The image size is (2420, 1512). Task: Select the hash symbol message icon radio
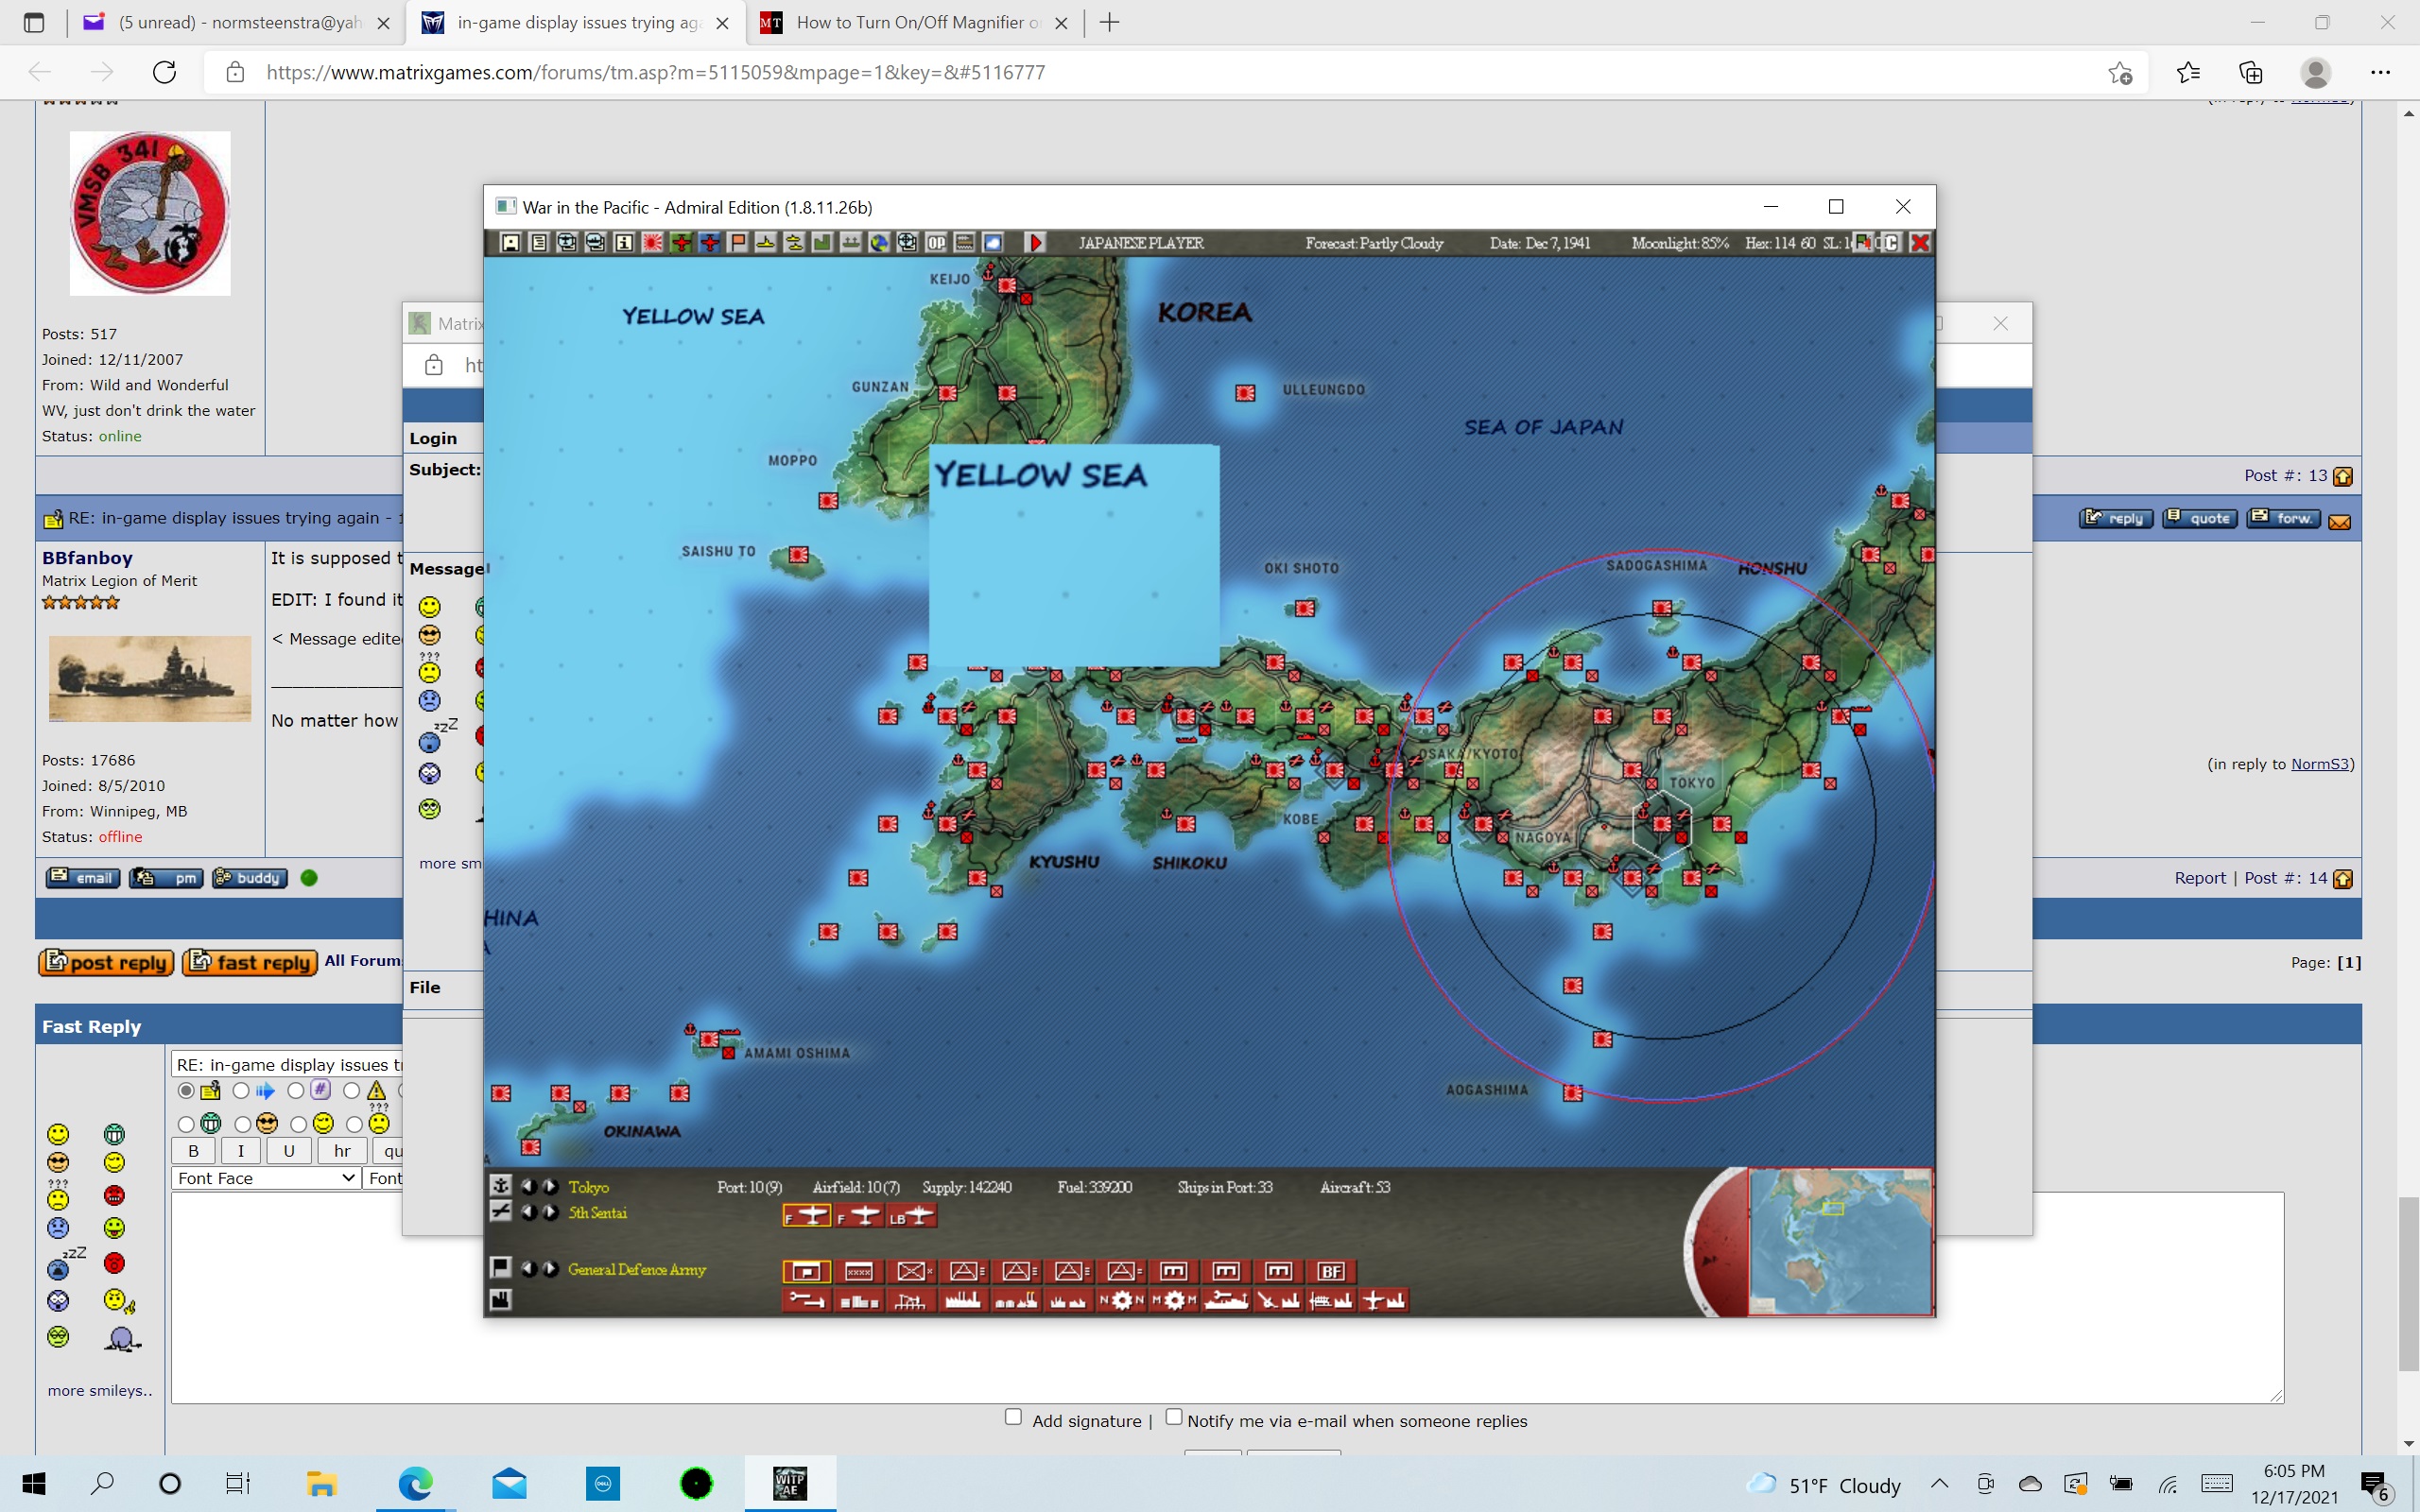pos(296,1090)
